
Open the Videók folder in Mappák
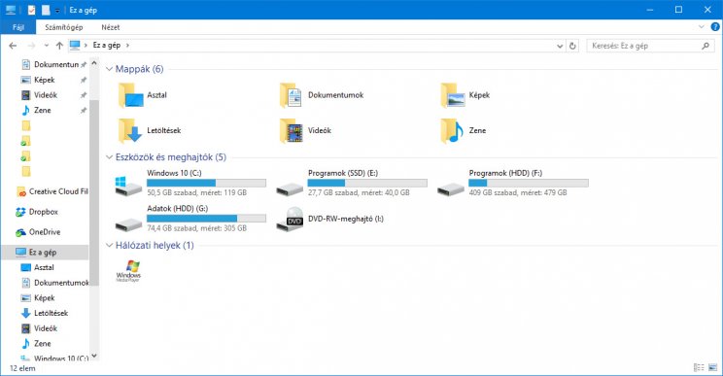[305, 130]
